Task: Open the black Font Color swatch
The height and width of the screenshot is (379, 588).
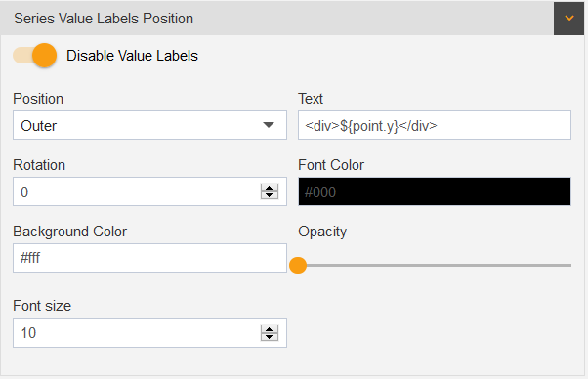Action: coord(435,191)
